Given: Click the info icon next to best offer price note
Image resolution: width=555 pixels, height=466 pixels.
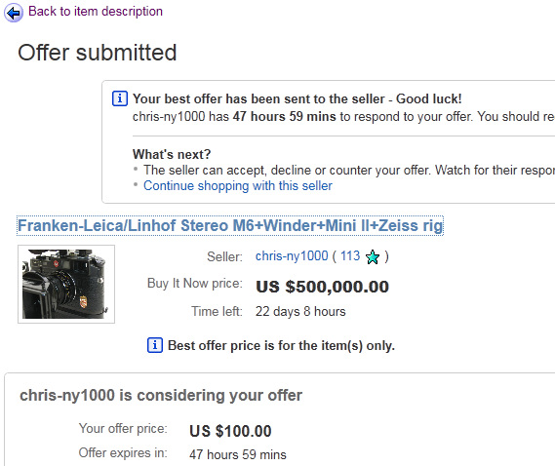Looking at the screenshot, I should click(x=155, y=345).
